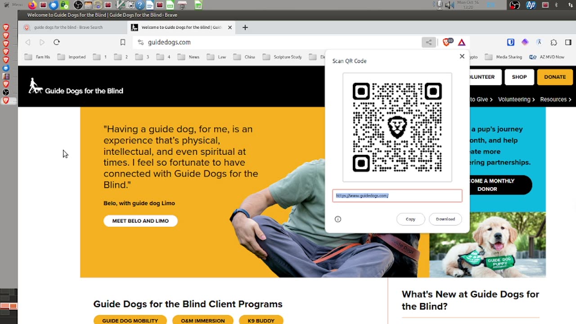Image resolution: width=576 pixels, height=324 pixels.
Task: Open the Bitwarden extension icon
Action: pyautogui.click(x=511, y=42)
